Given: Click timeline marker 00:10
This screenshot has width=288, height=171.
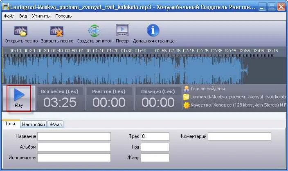Looking at the screenshot, I should 16,51.
